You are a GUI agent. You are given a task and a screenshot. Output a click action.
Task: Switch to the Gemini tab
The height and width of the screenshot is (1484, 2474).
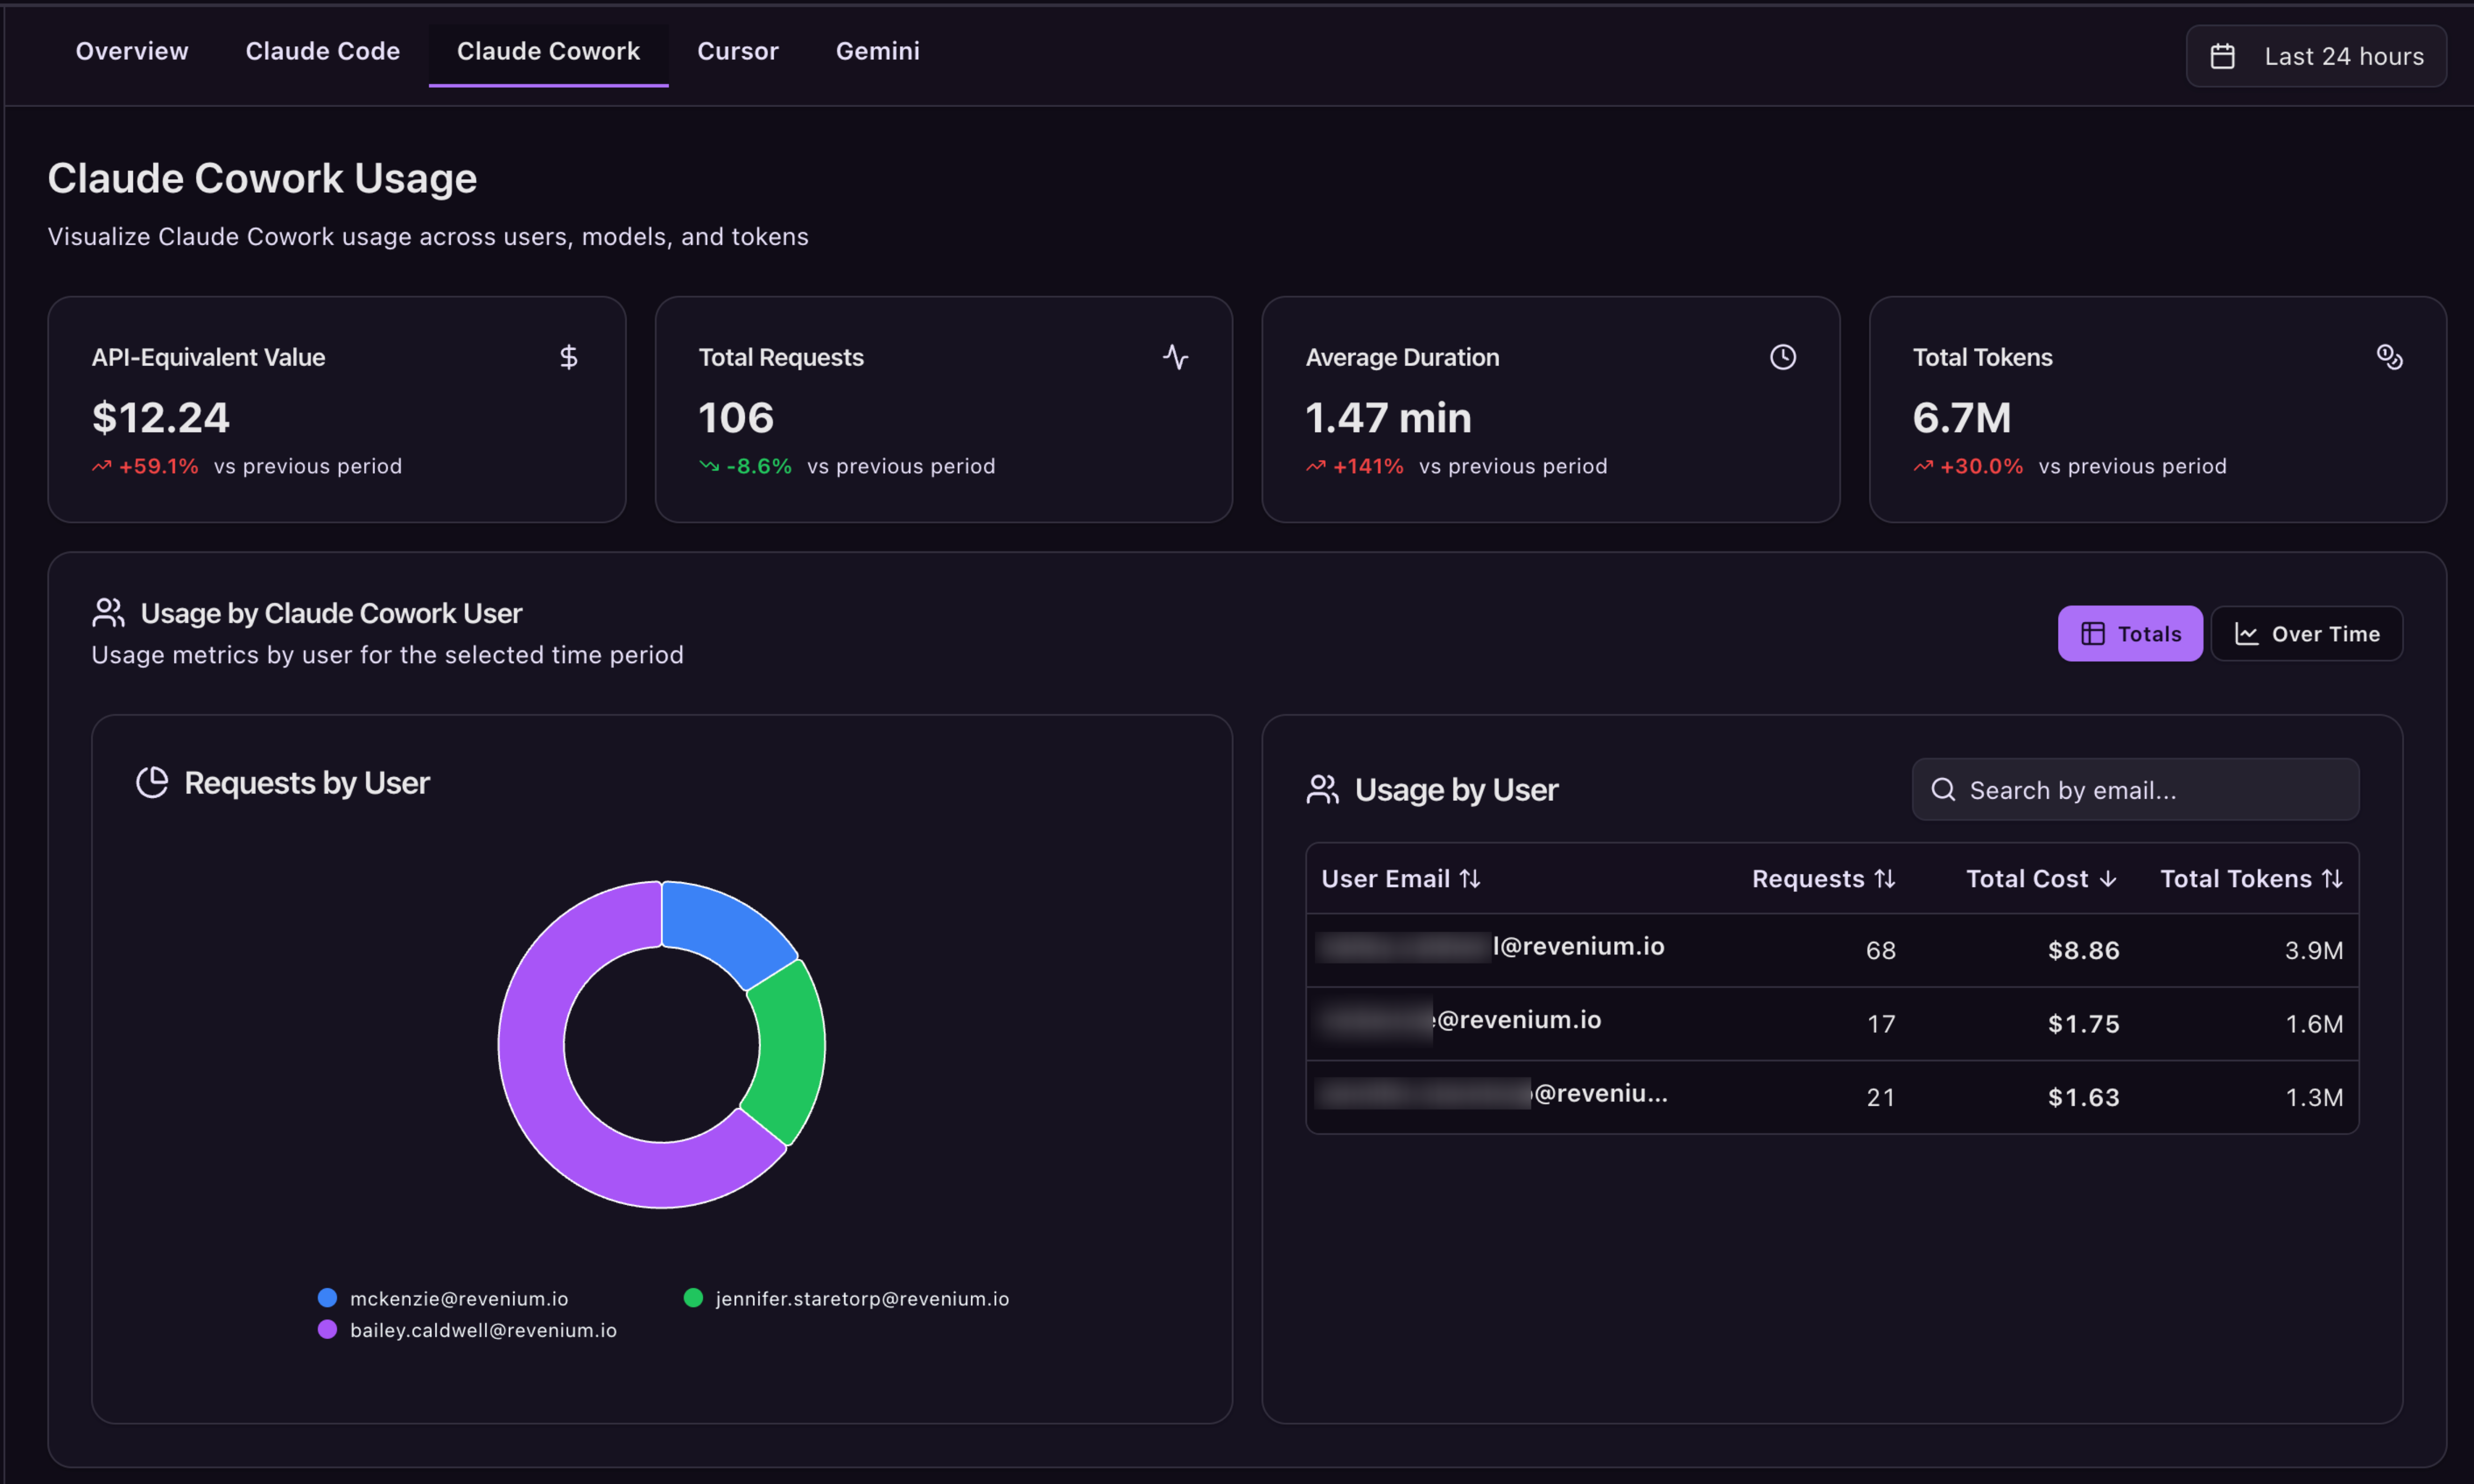(x=877, y=51)
